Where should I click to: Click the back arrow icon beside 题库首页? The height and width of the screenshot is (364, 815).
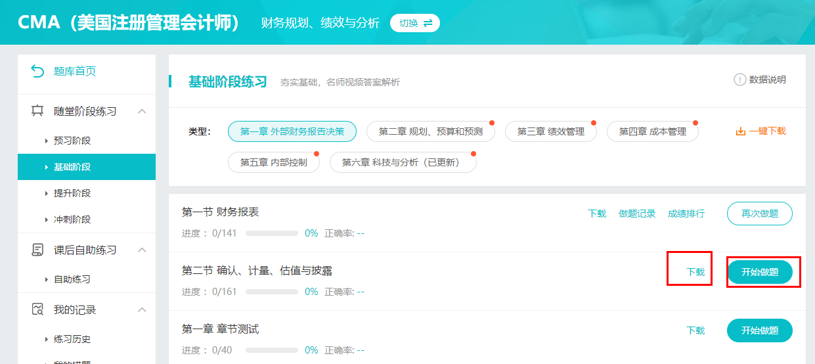(38, 71)
